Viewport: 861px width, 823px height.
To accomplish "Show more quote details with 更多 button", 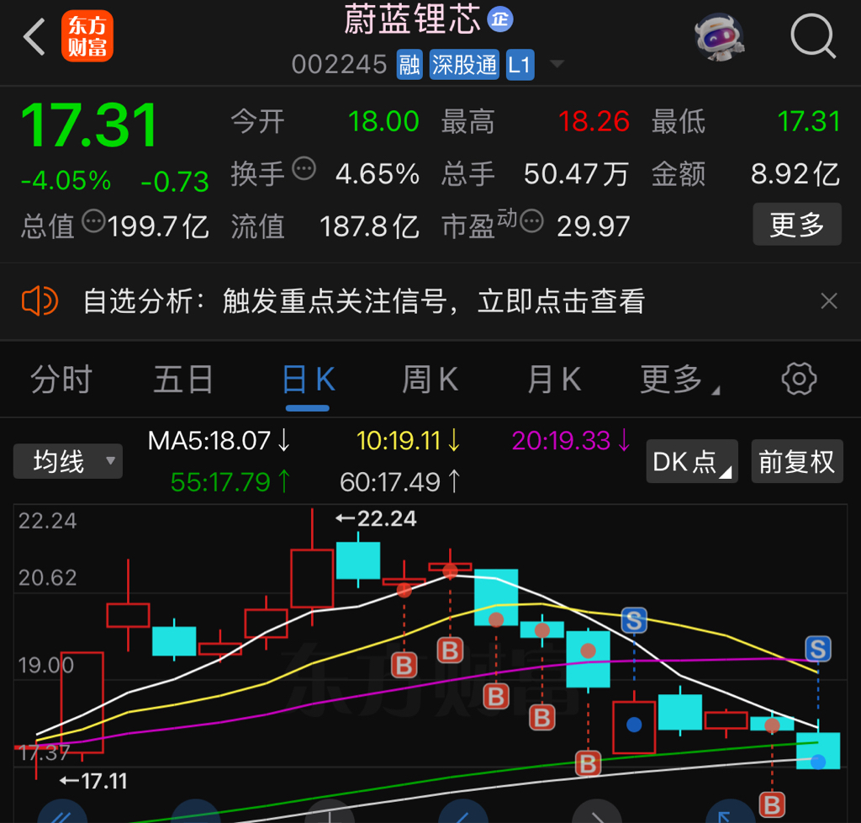I will click(797, 224).
